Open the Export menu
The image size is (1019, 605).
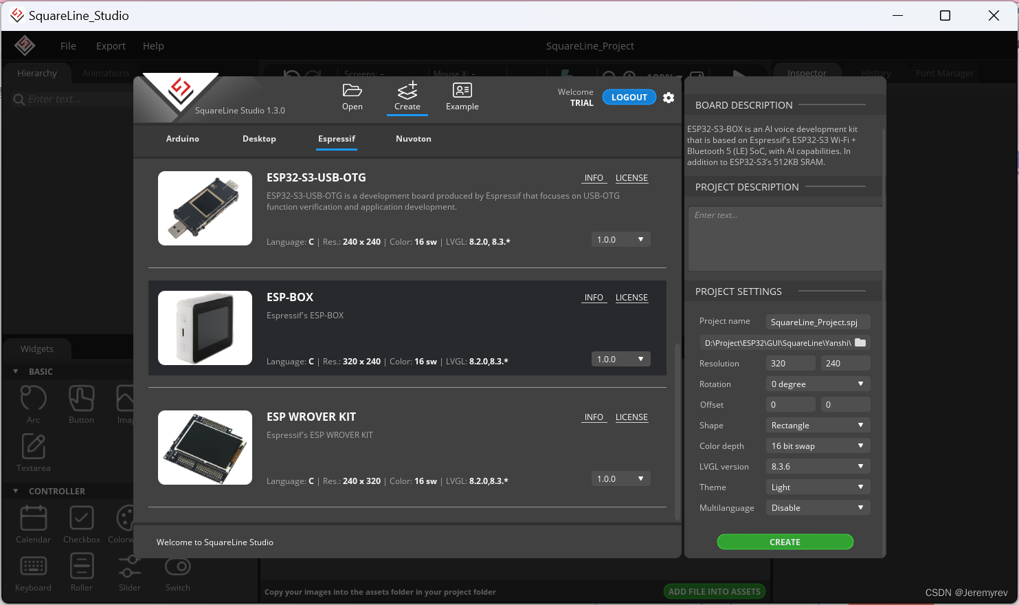111,46
